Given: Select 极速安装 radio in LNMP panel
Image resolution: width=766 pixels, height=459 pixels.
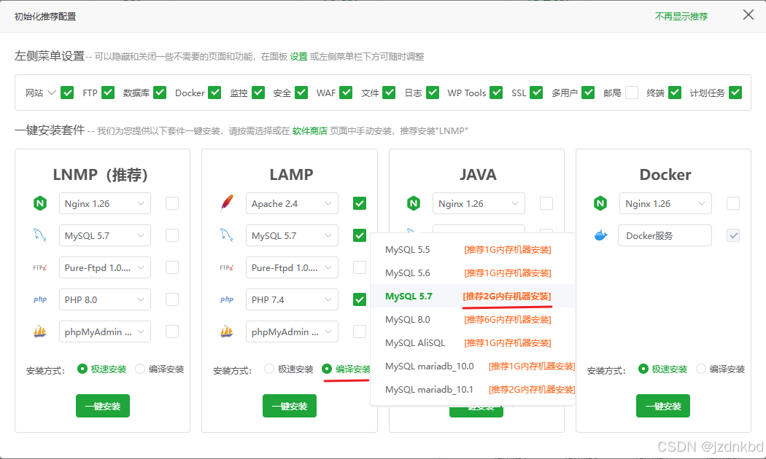Looking at the screenshot, I should pyautogui.click(x=82, y=369).
